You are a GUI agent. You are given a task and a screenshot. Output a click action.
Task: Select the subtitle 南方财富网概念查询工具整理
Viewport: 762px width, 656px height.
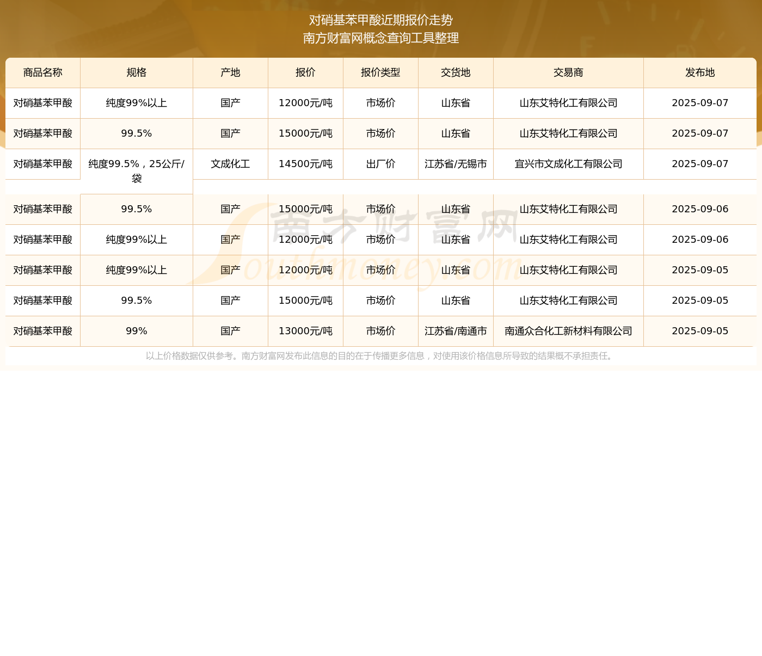(x=381, y=38)
